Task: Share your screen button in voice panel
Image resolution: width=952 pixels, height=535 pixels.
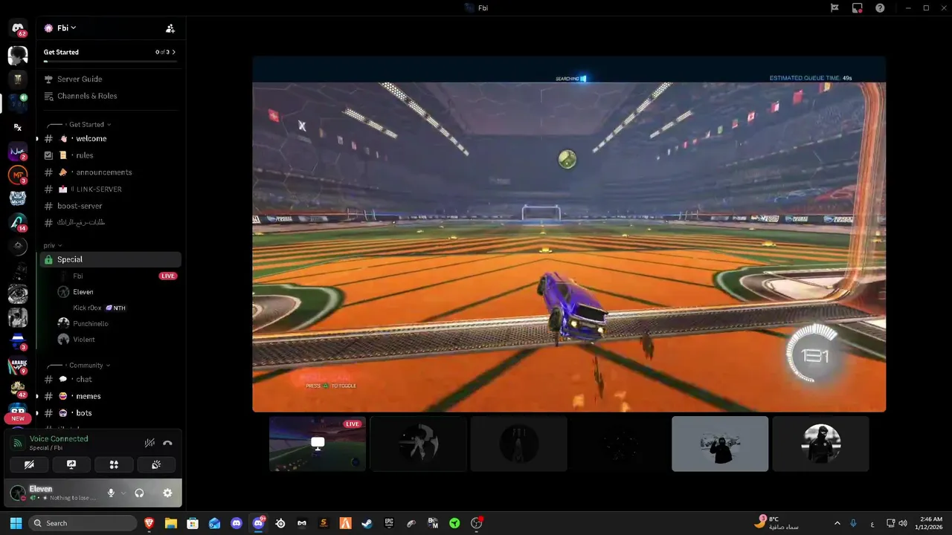Action: coord(71,464)
